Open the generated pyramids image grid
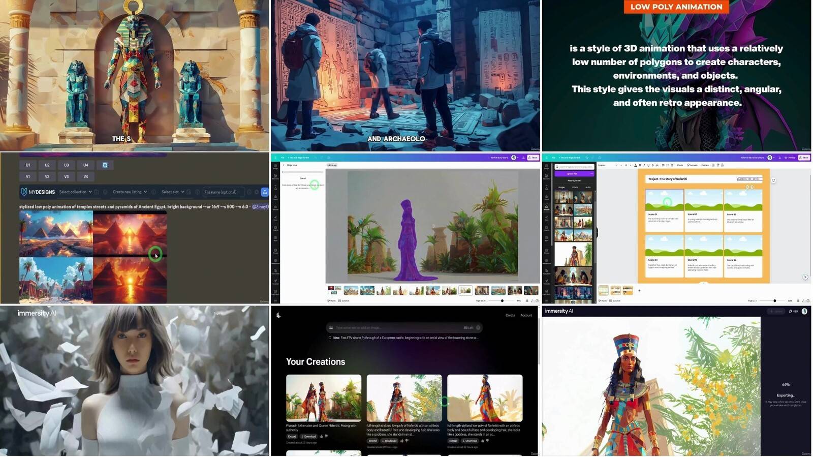This screenshot has height=457, width=813. coord(93,257)
